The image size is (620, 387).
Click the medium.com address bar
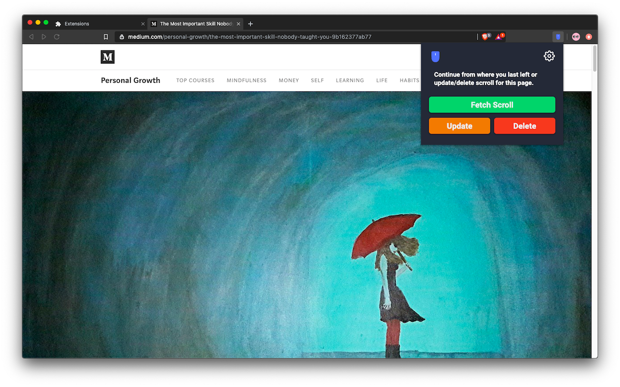pos(296,37)
